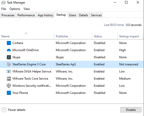Toggle sort order using Name column arrow
The image size is (144, 116).
point(26,33)
